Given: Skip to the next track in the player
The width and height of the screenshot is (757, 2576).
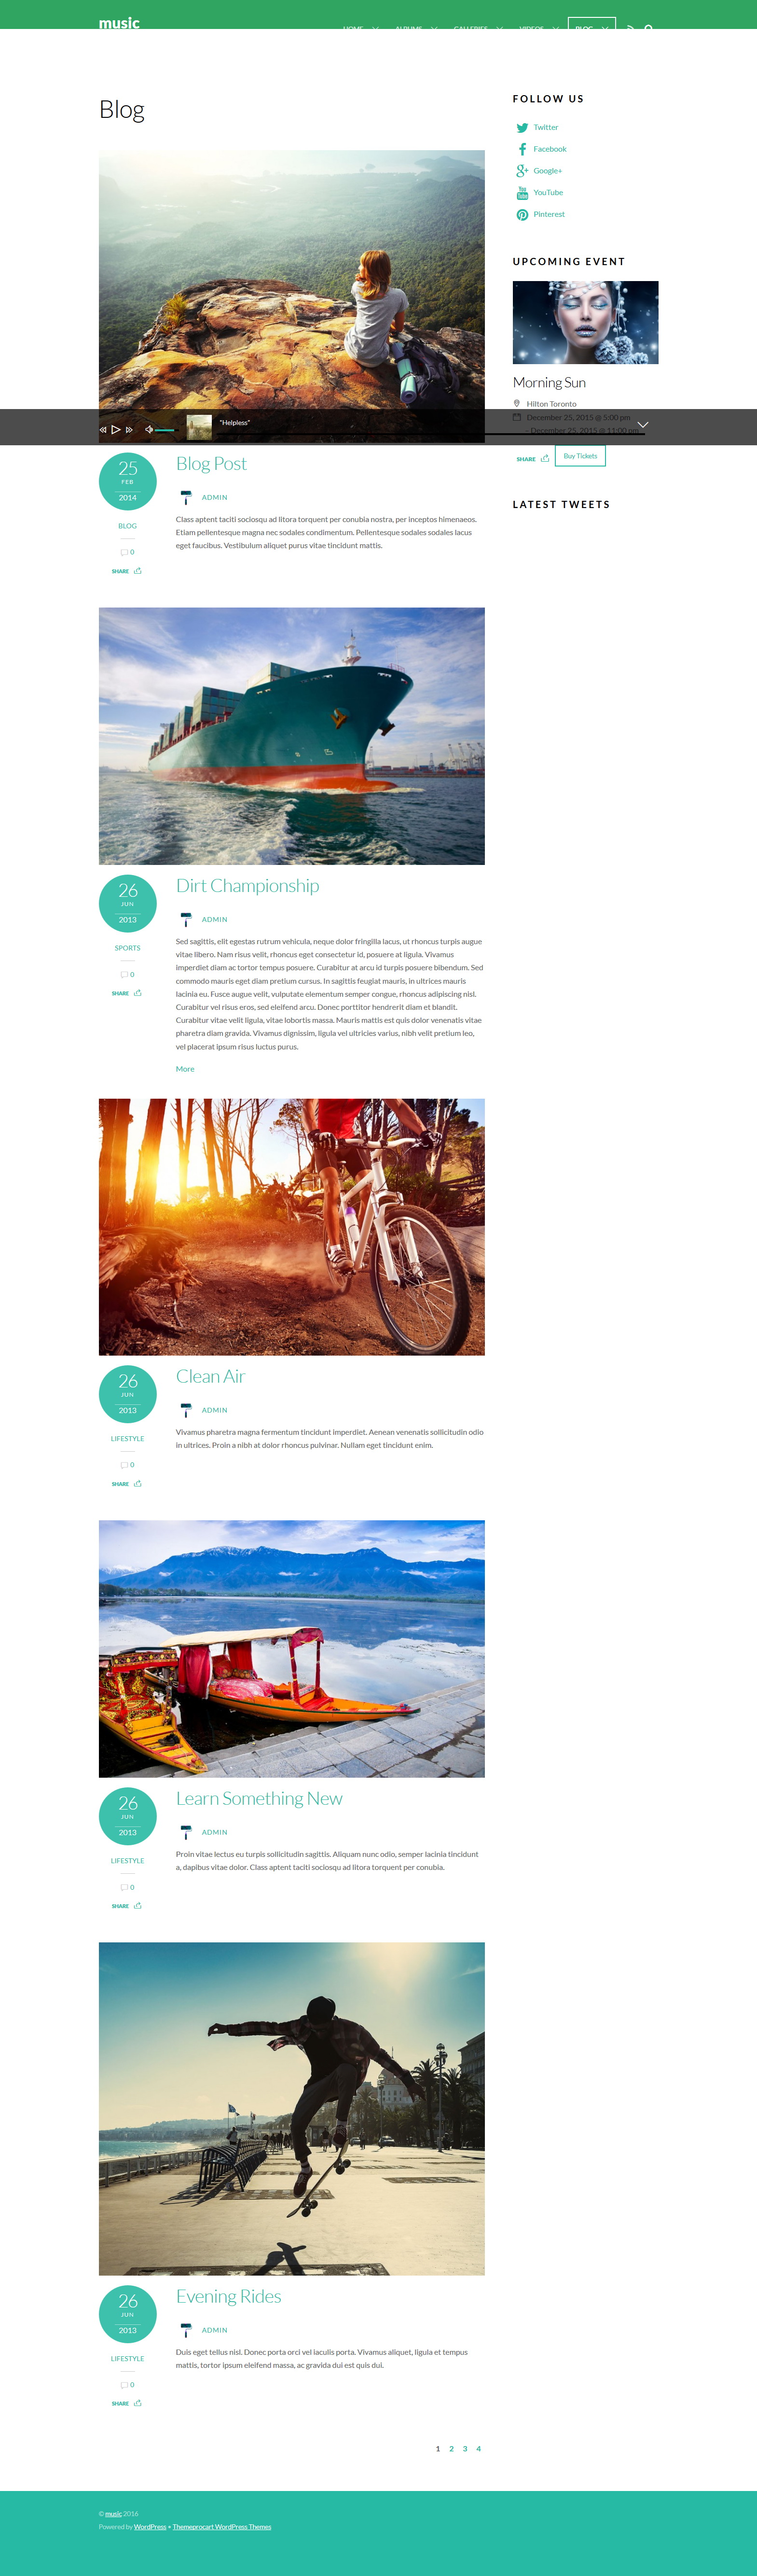Looking at the screenshot, I should 129,429.
